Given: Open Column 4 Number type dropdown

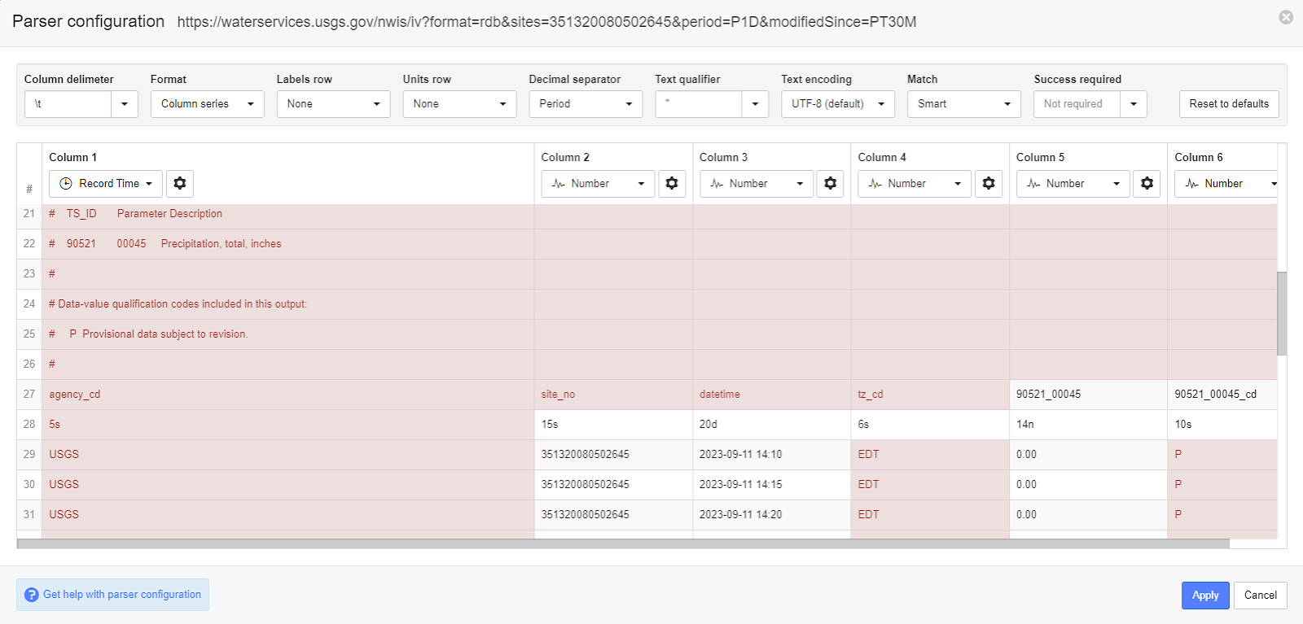Looking at the screenshot, I should click(x=915, y=184).
